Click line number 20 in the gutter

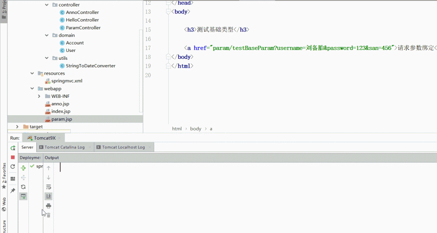pos(148,75)
